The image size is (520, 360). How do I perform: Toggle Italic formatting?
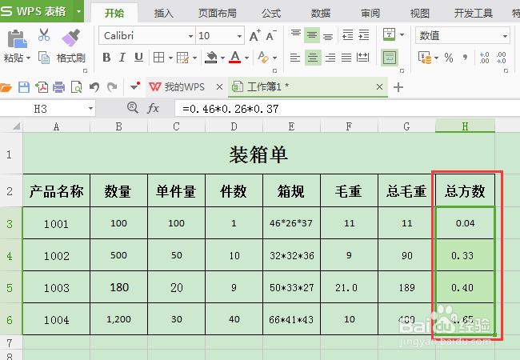tap(122, 58)
